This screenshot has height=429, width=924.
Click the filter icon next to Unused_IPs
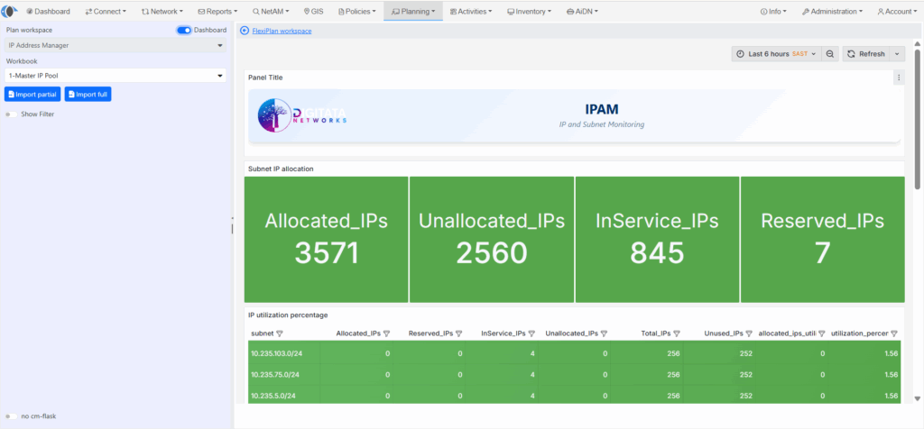point(750,333)
